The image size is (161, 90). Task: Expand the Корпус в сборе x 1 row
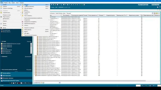(x=34, y=66)
